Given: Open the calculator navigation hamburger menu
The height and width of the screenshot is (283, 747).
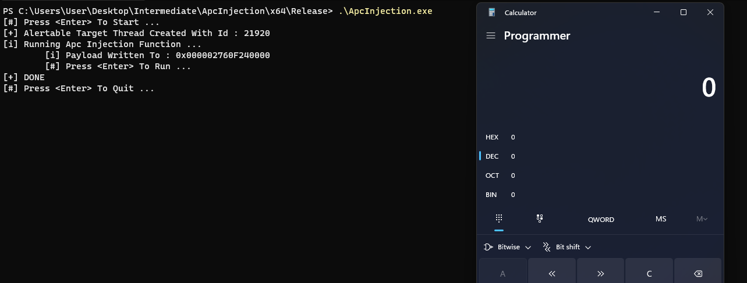Looking at the screenshot, I should point(491,36).
